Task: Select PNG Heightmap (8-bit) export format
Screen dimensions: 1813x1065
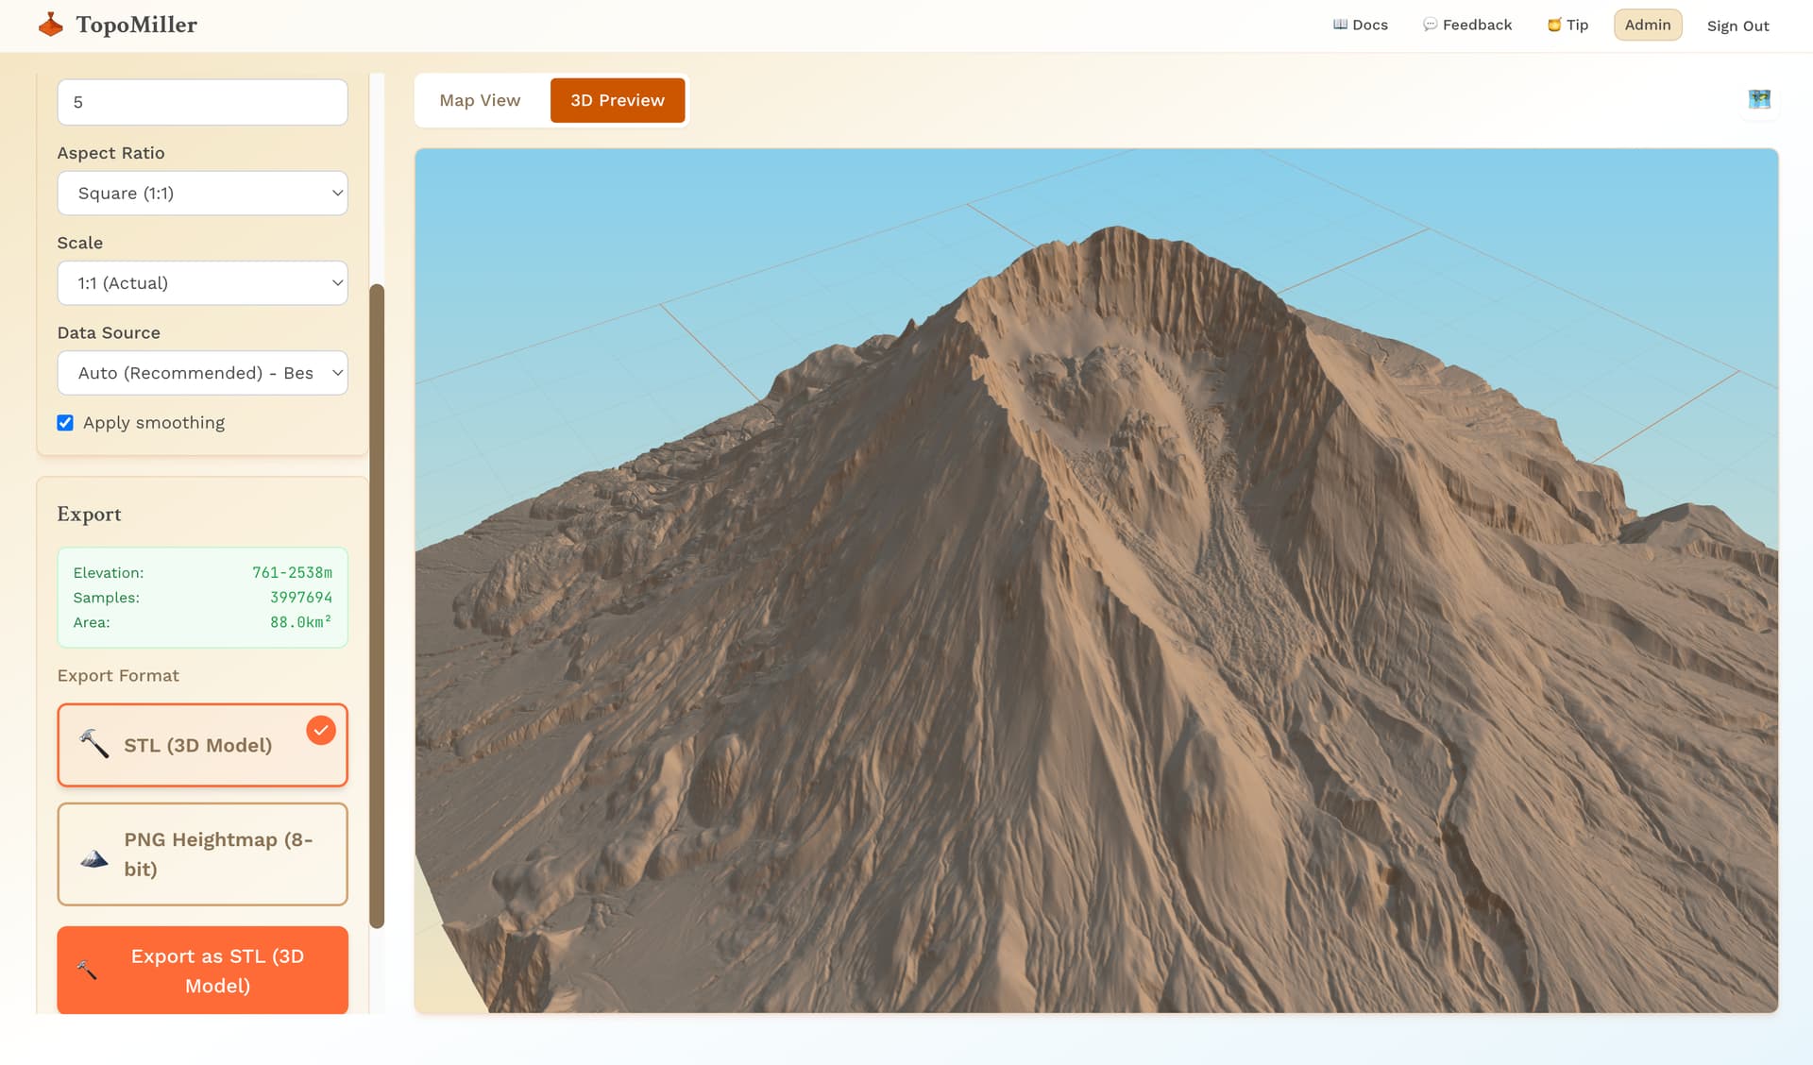Action: tap(217, 854)
